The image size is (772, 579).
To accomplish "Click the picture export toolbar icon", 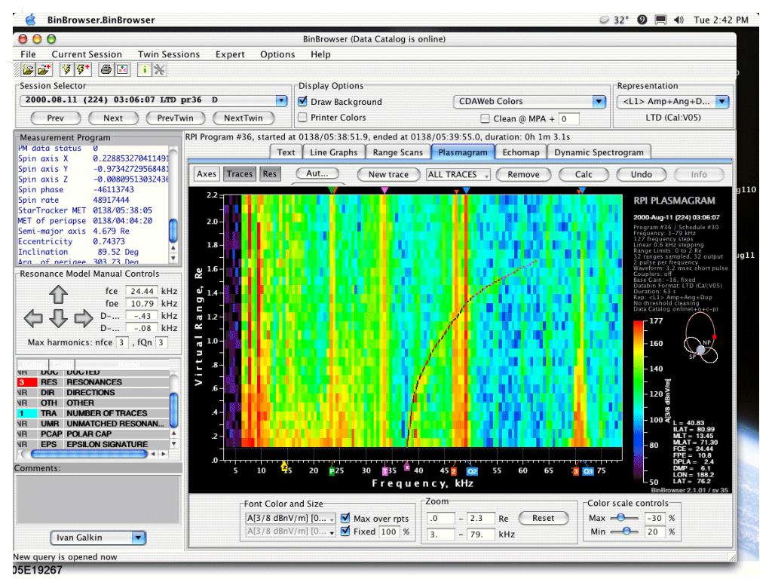I will (122, 70).
